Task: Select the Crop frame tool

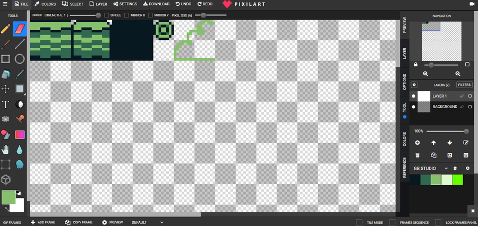Action: 5,164
